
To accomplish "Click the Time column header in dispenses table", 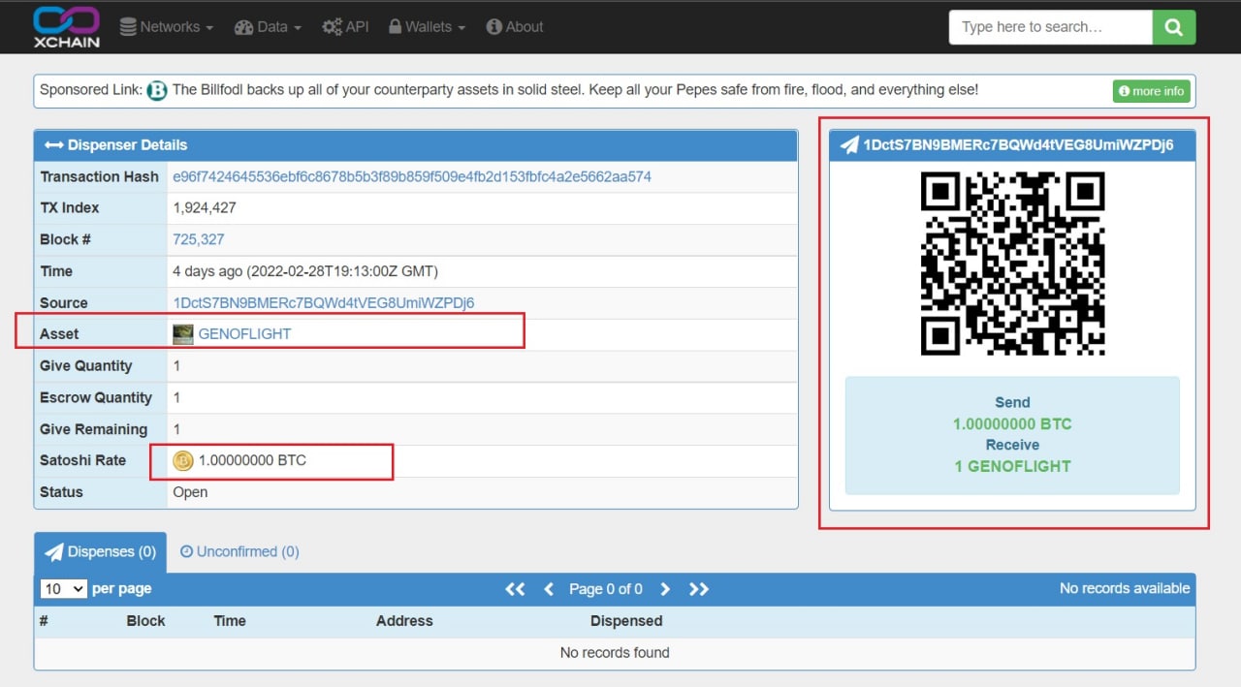I will pyautogui.click(x=230, y=621).
